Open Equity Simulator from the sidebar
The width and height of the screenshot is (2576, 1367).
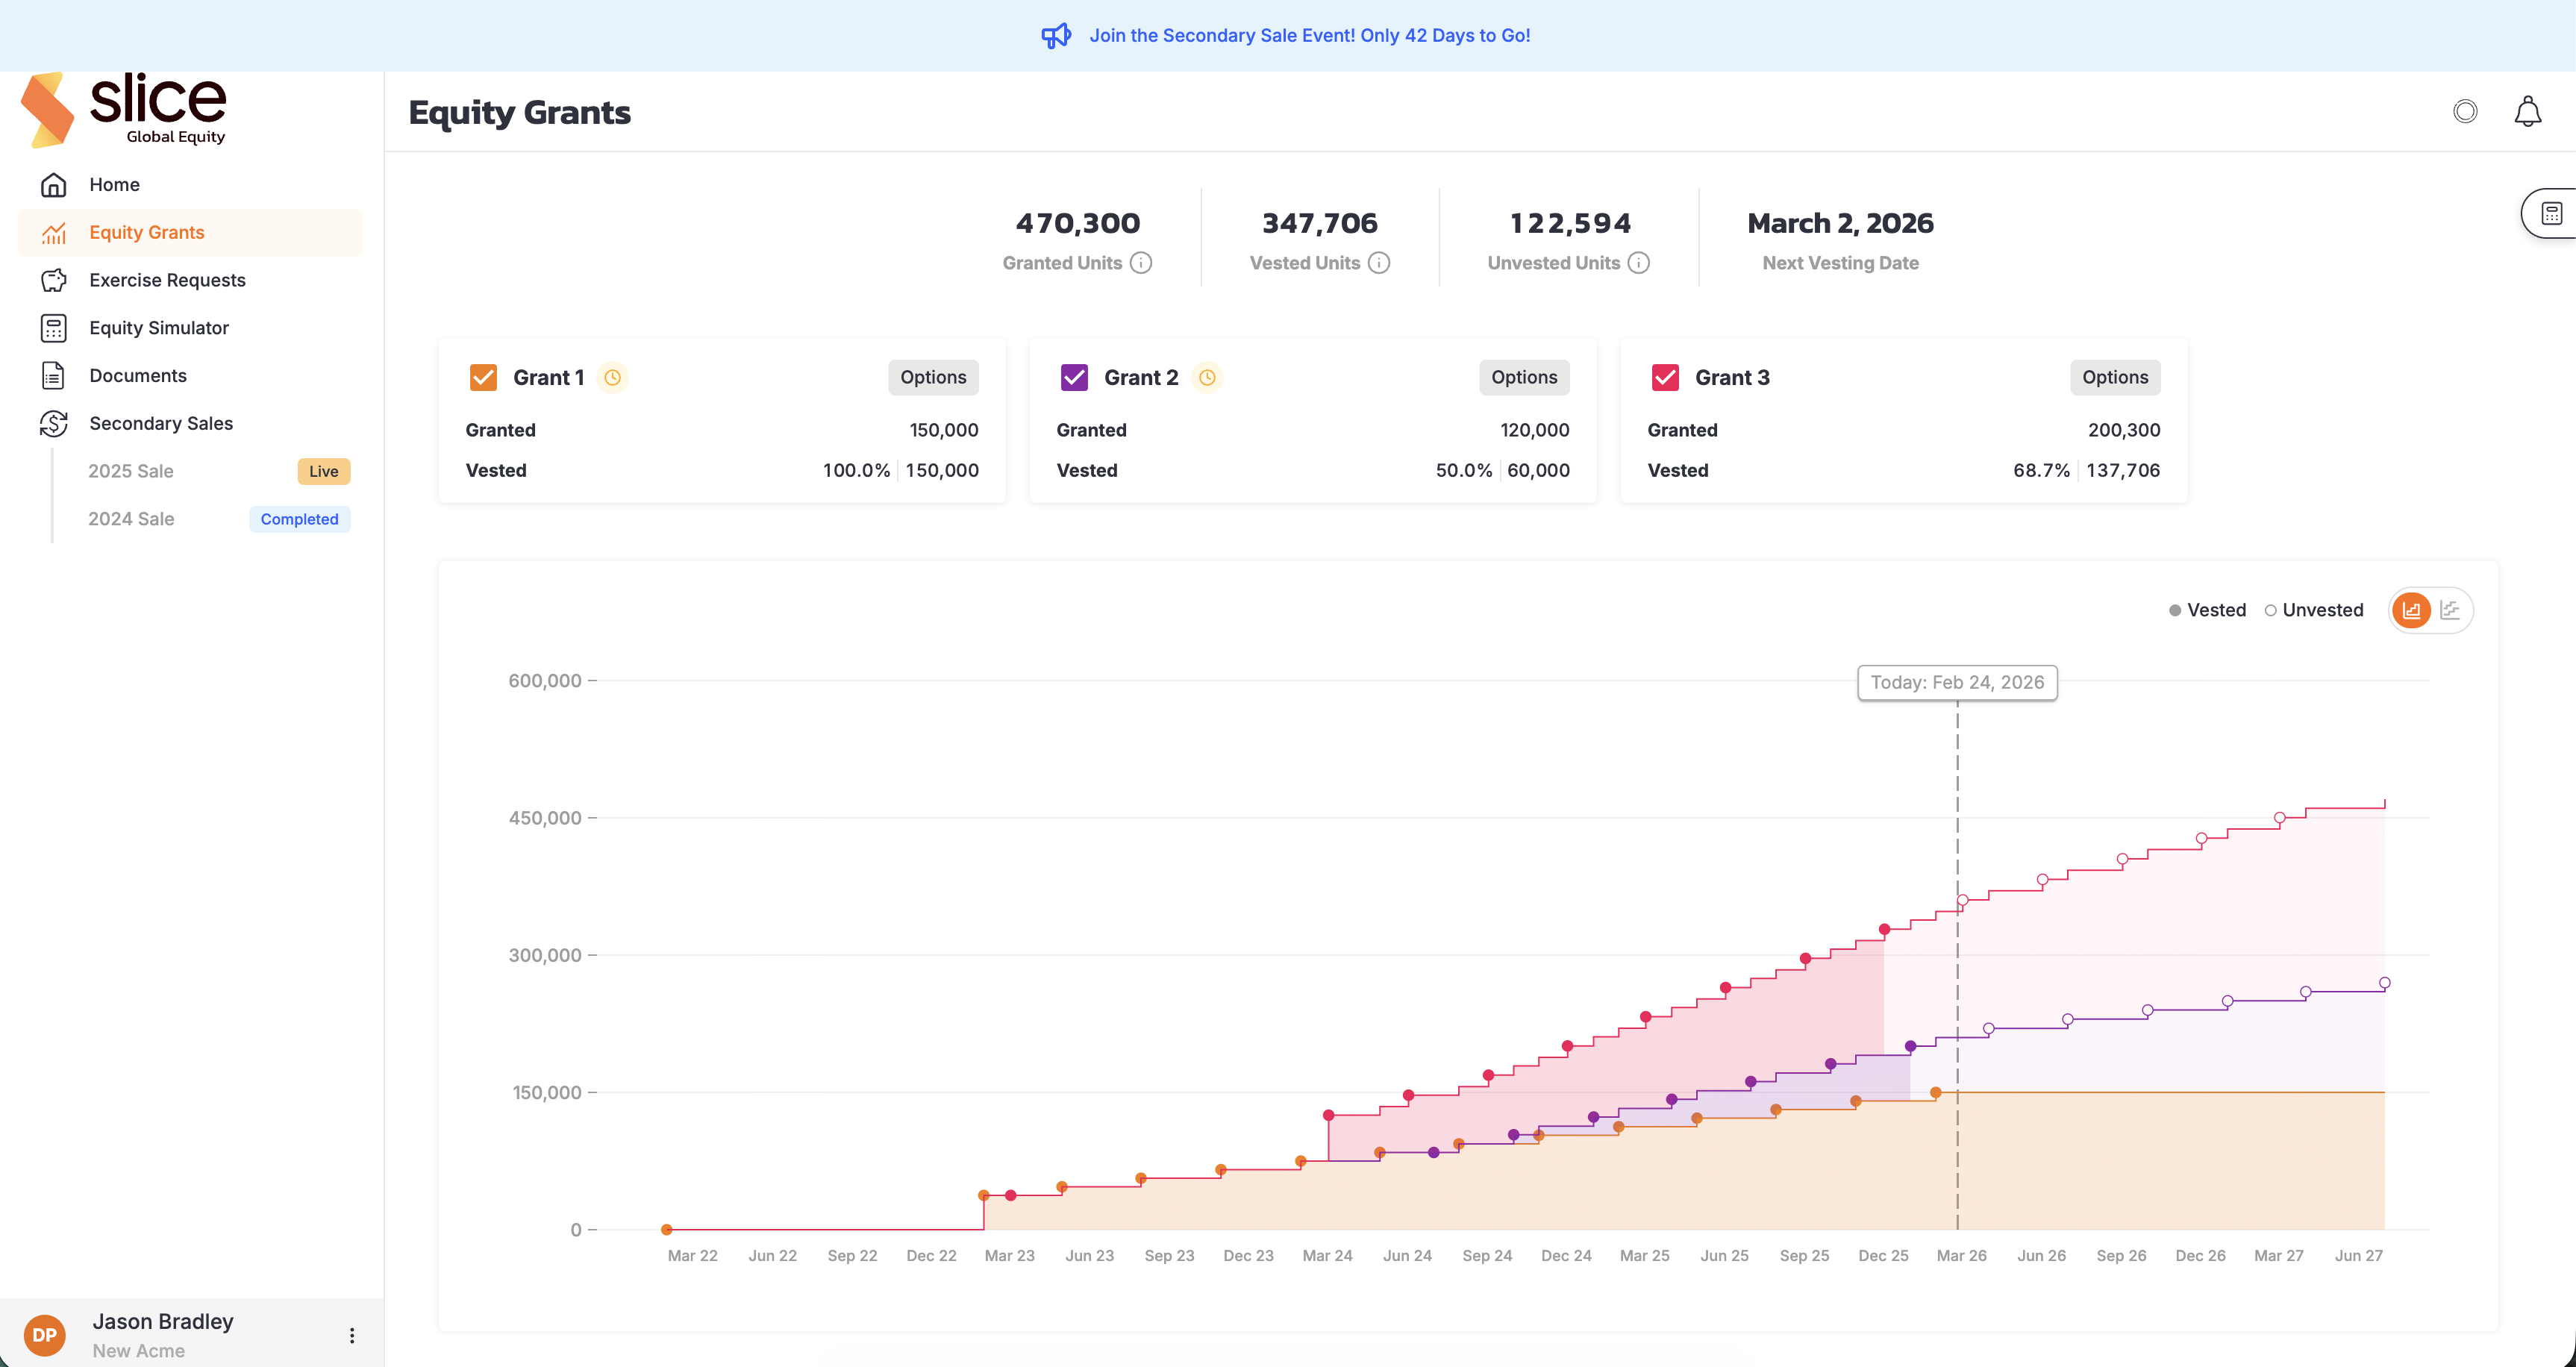(x=159, y=328)
